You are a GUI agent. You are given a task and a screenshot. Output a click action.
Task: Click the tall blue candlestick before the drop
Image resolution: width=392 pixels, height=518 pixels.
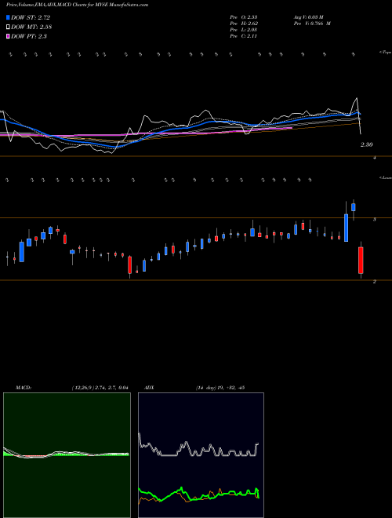(x=346, y=228)
